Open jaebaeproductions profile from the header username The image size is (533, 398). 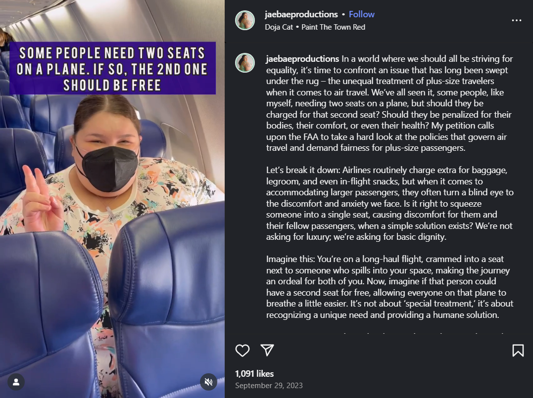[x=301, y=14]
